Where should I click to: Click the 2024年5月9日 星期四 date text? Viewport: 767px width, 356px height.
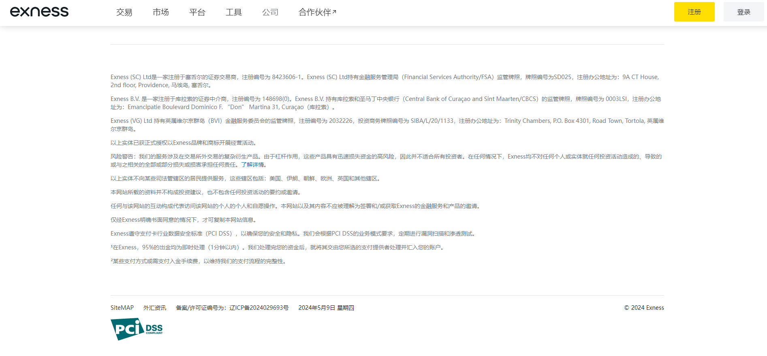click(x=326, y=308)
